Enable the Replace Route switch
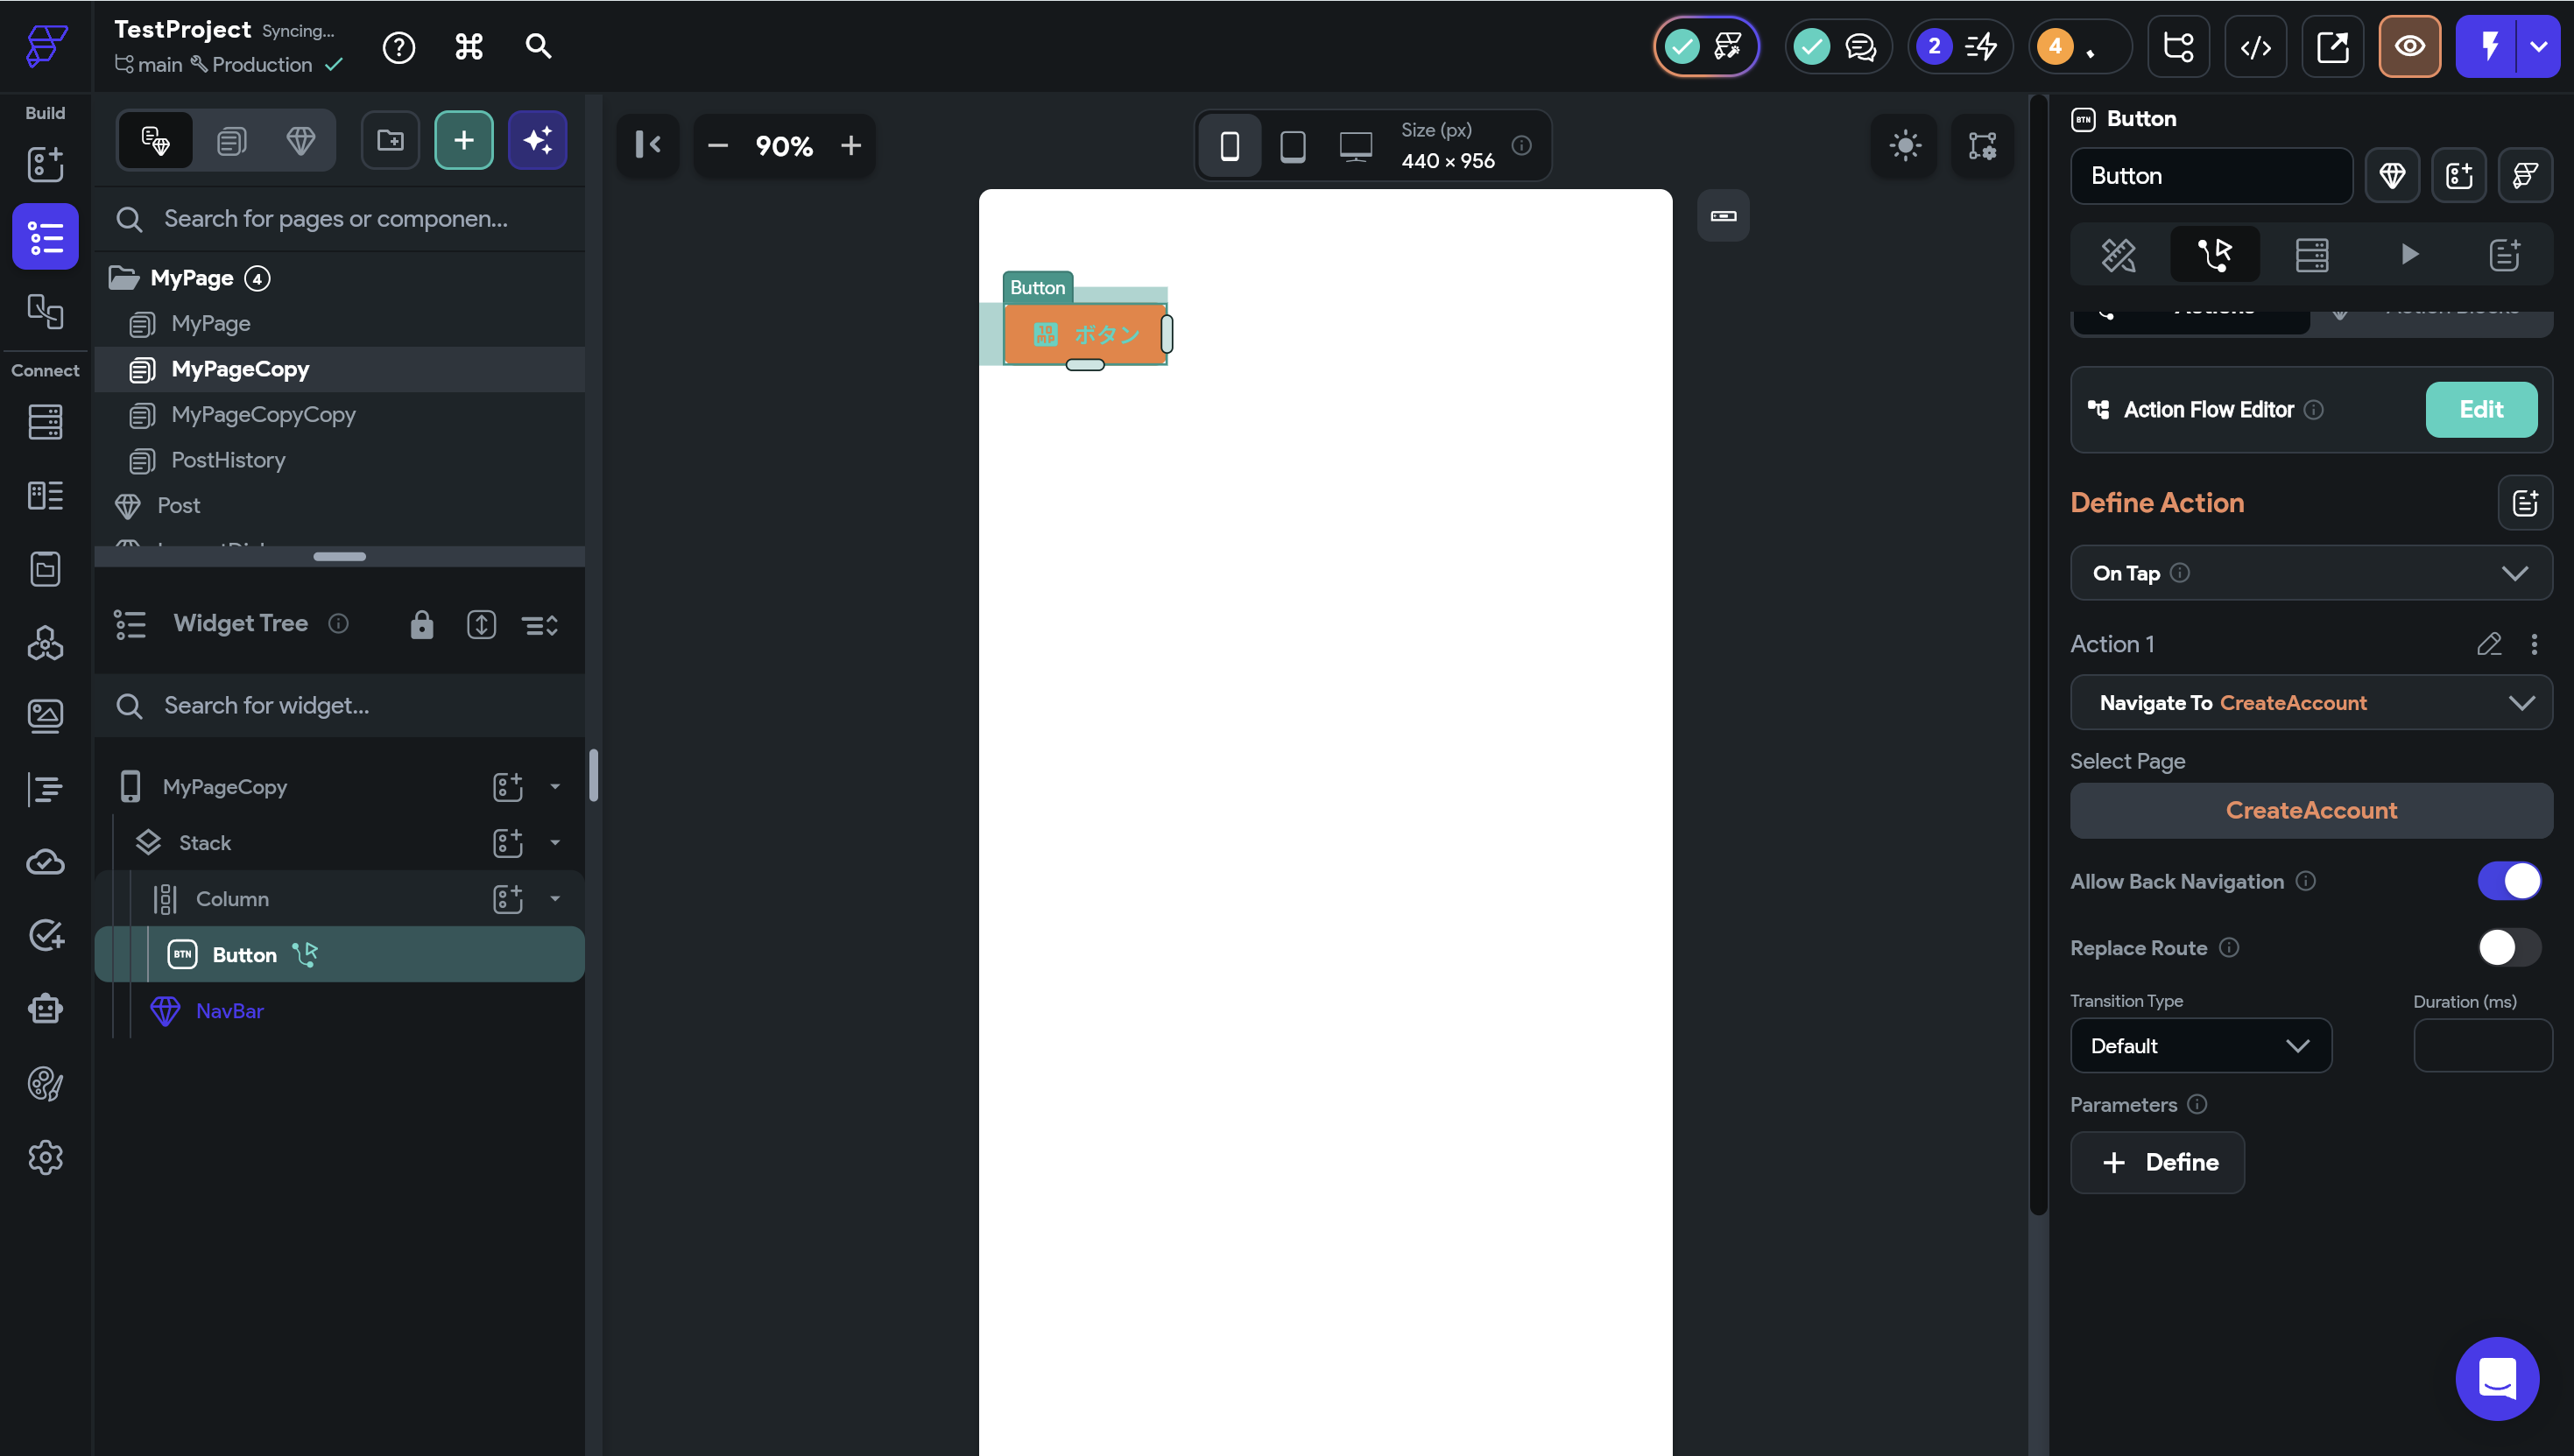Screen dimensions: 2574x1456 [x=2508, y=947]
